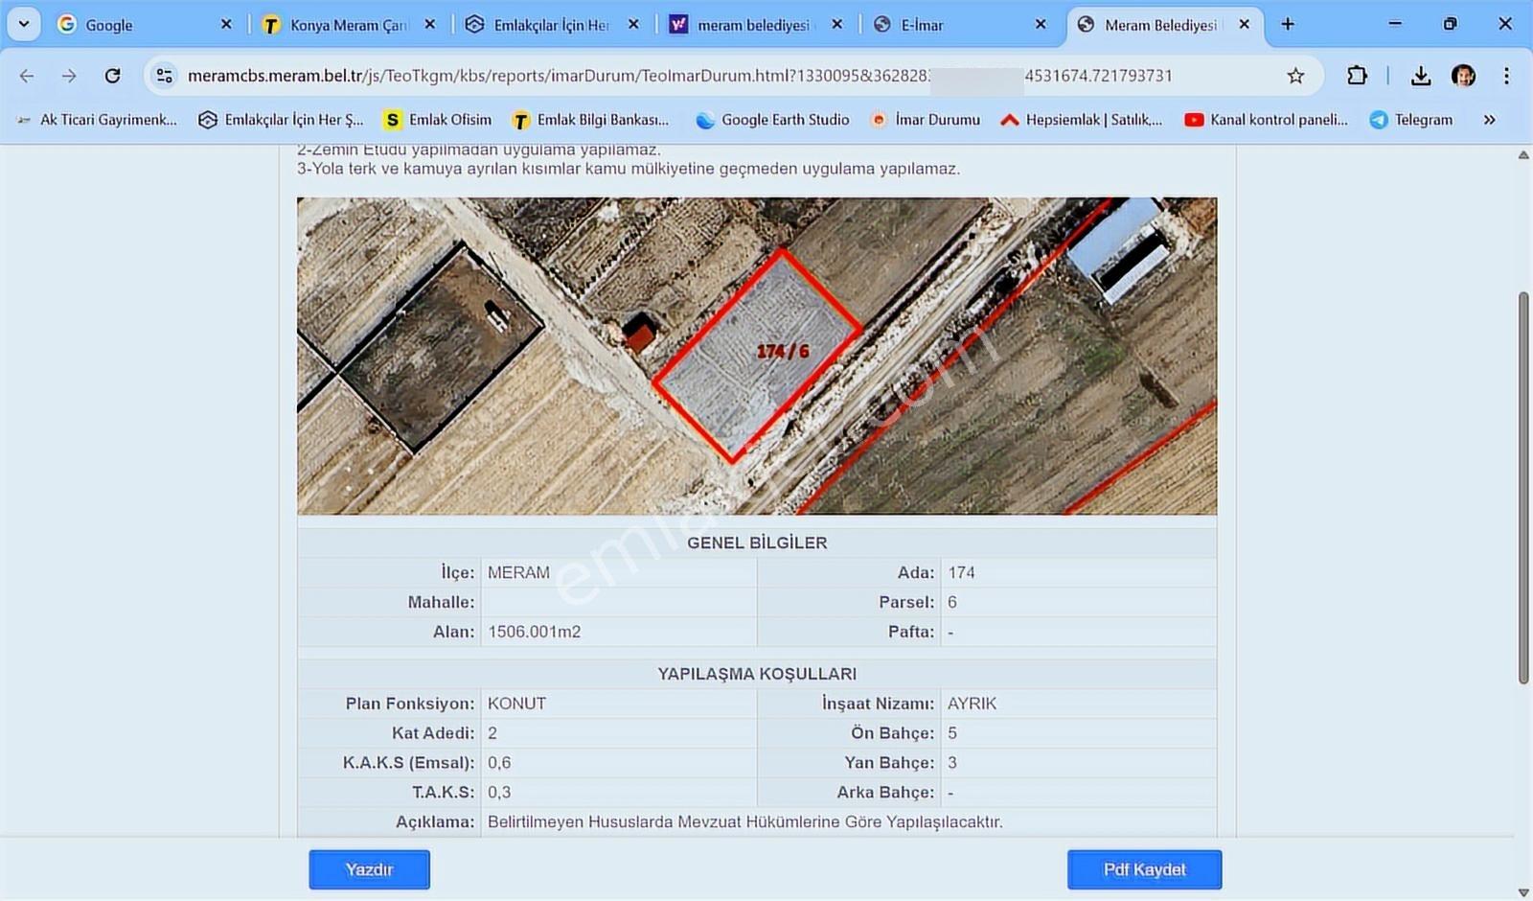Select the T.A.K.S value 0,3

coord(499,793)
